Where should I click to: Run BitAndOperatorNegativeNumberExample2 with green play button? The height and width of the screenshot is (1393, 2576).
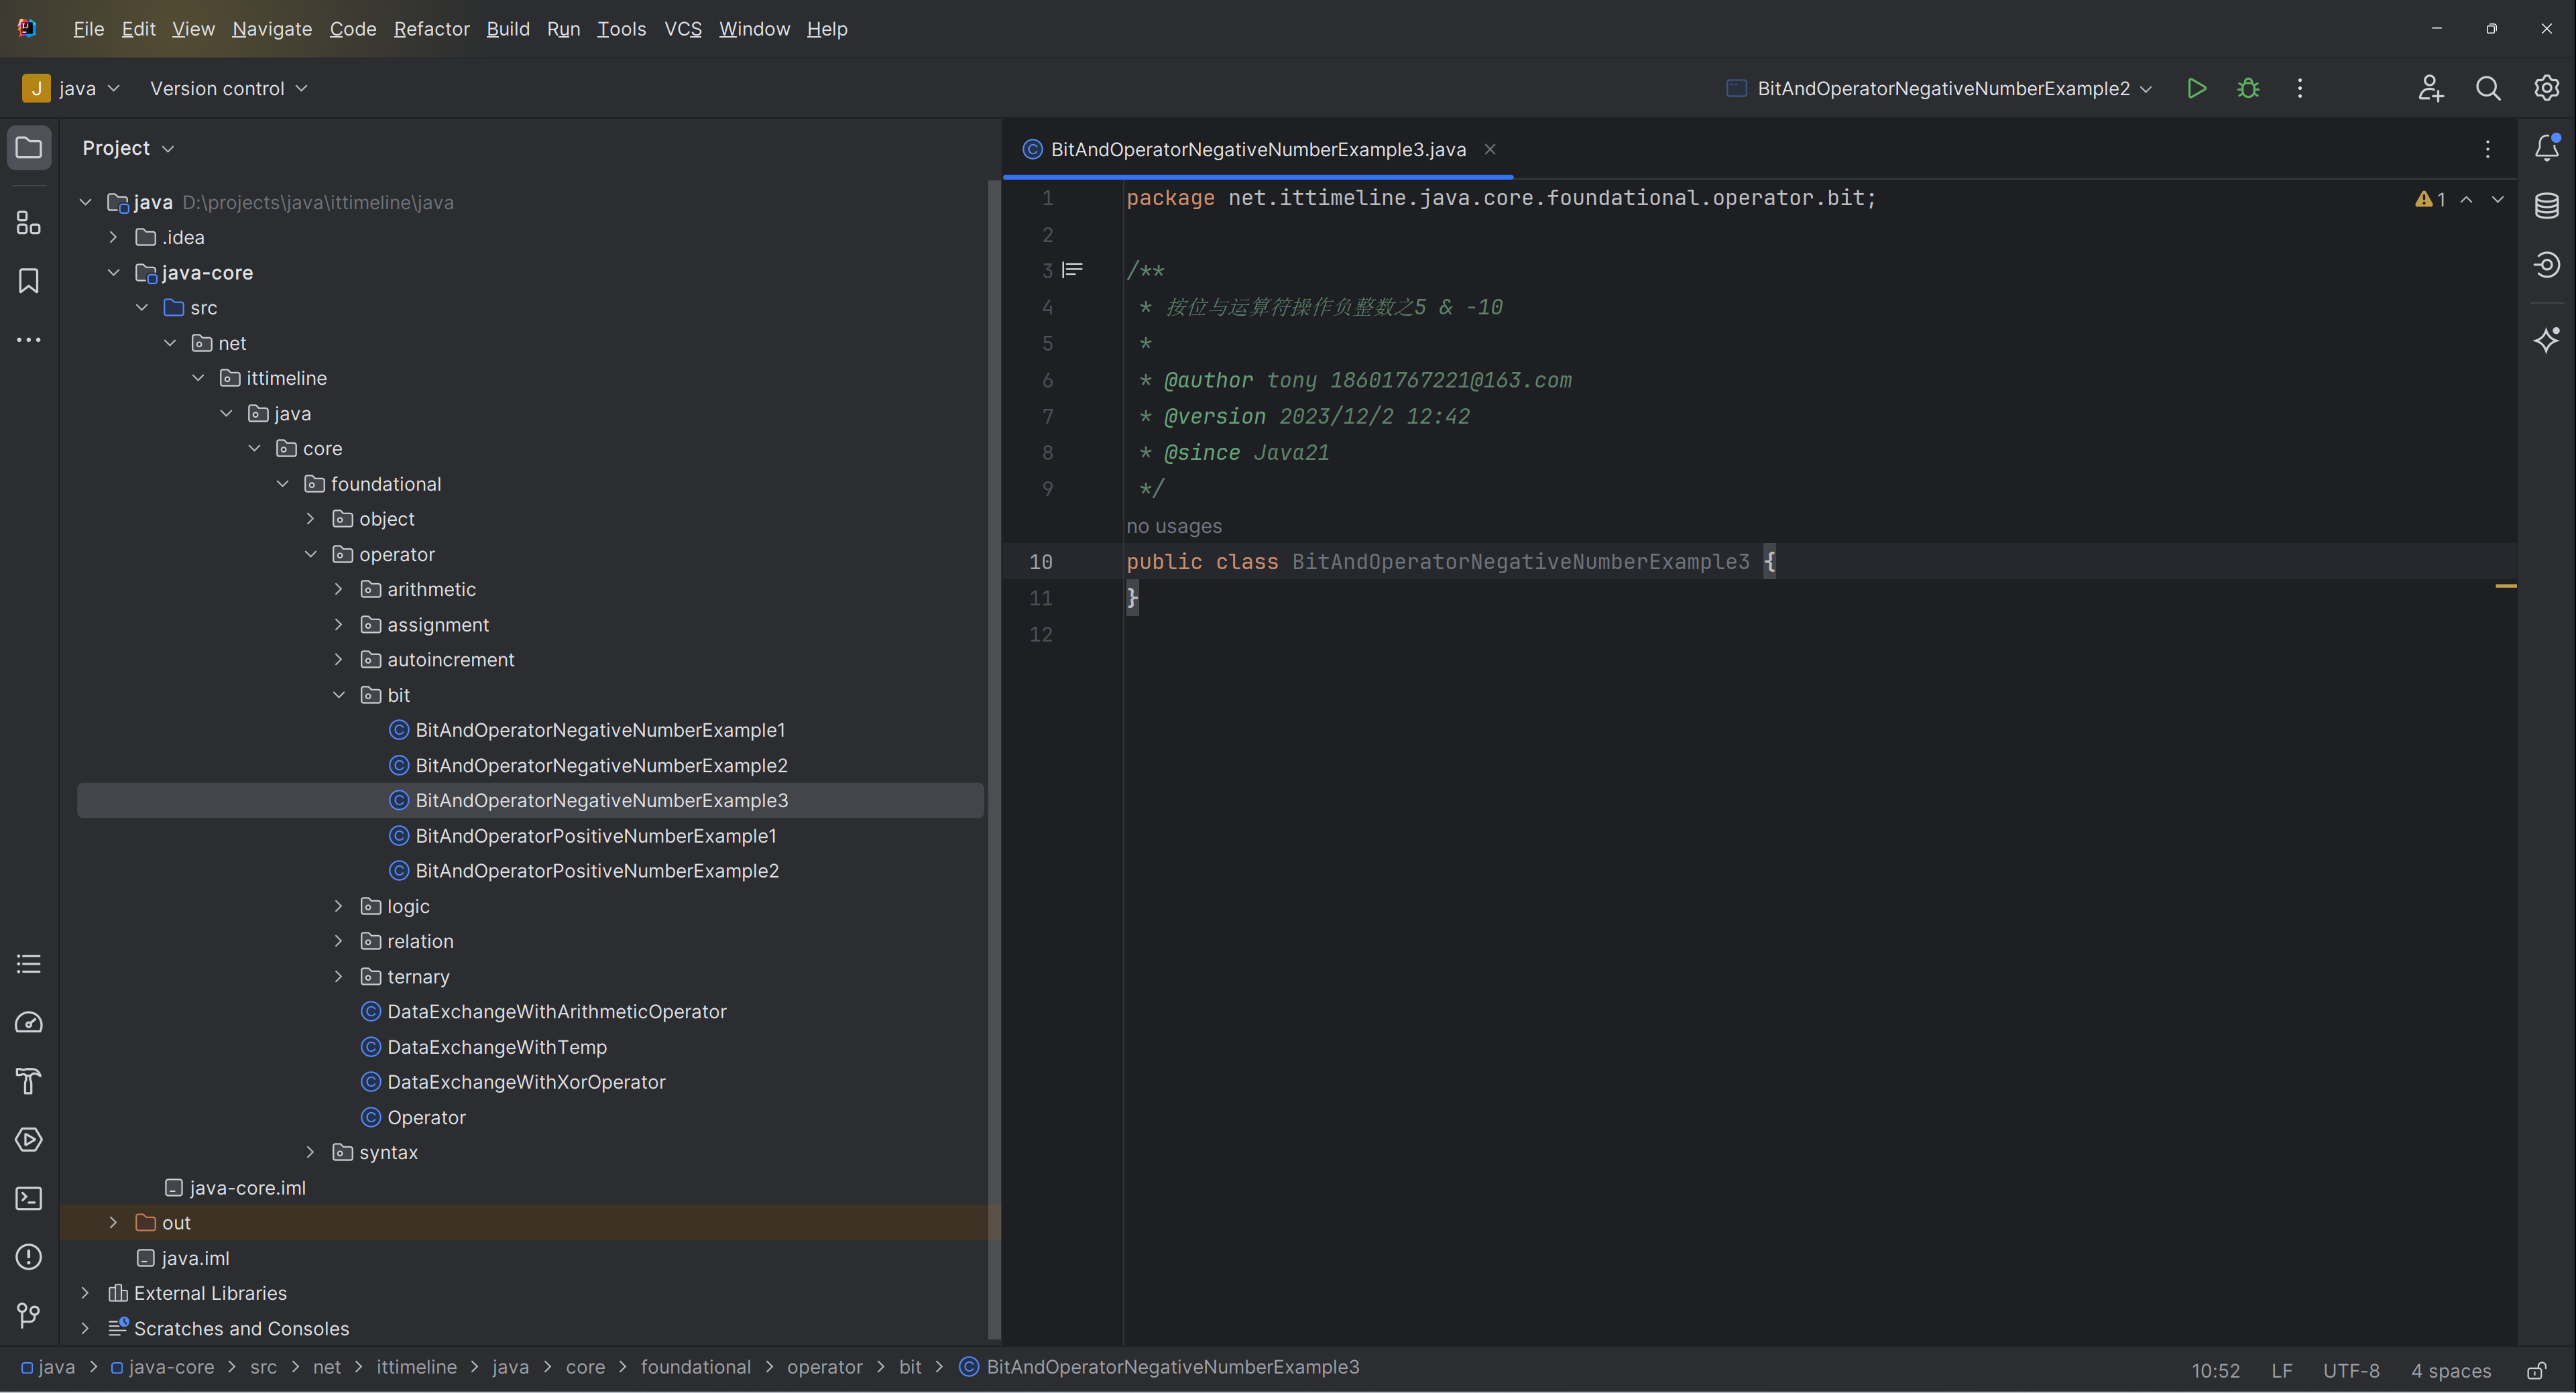point(2196,88)
